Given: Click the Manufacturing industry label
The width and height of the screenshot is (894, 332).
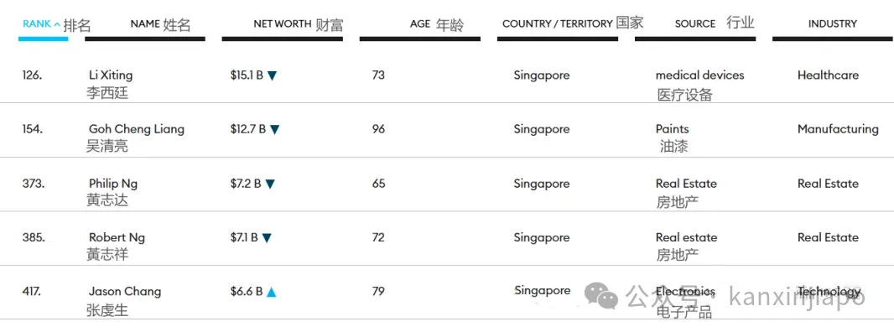Looking at the screenshot, I should click(838, 129).
